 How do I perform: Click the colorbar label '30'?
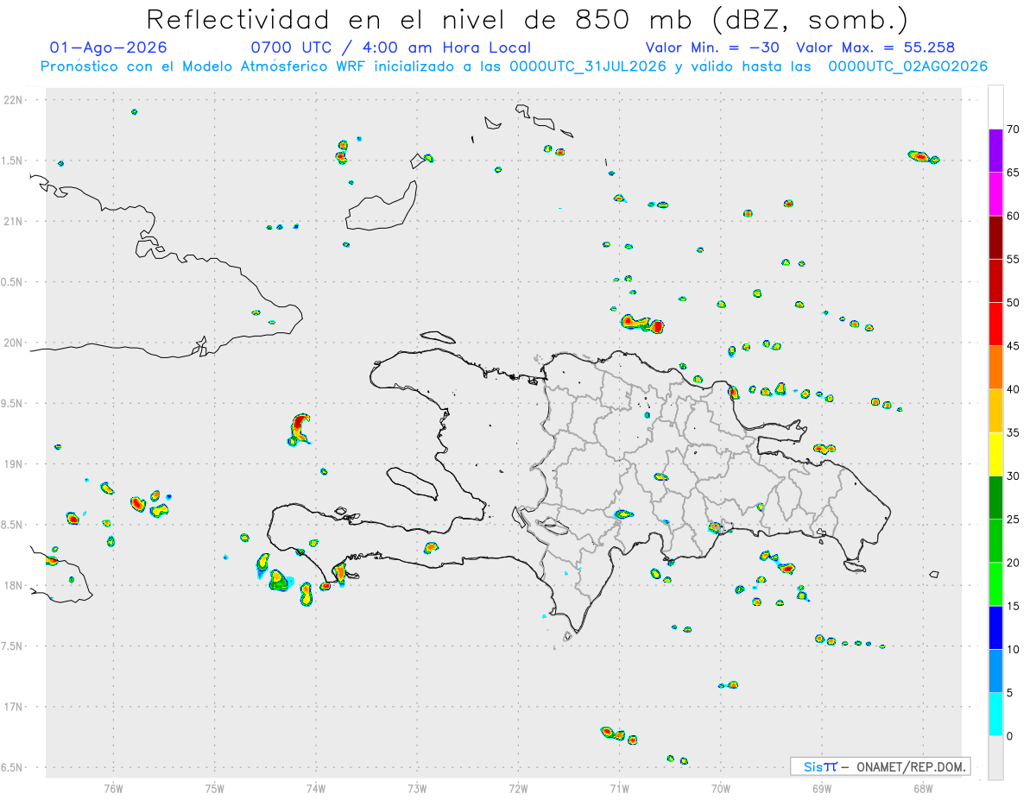click(x=1014, y=476)
